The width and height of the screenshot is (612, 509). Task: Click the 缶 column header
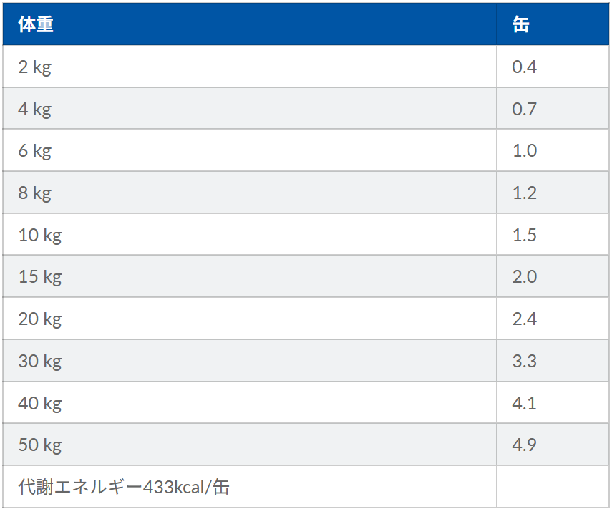pyautogui.click(x=521, y=24)
